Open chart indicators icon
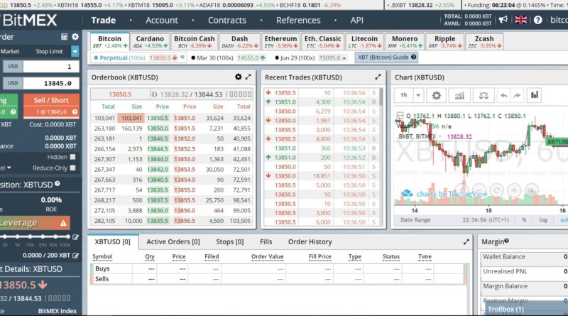568x316 pixels. pos(459,95)
